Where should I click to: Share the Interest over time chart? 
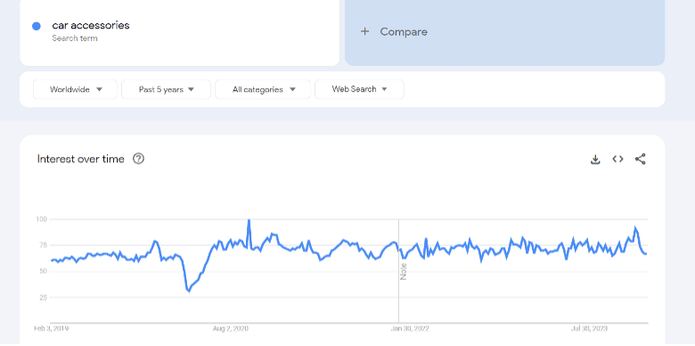(640, 159)
